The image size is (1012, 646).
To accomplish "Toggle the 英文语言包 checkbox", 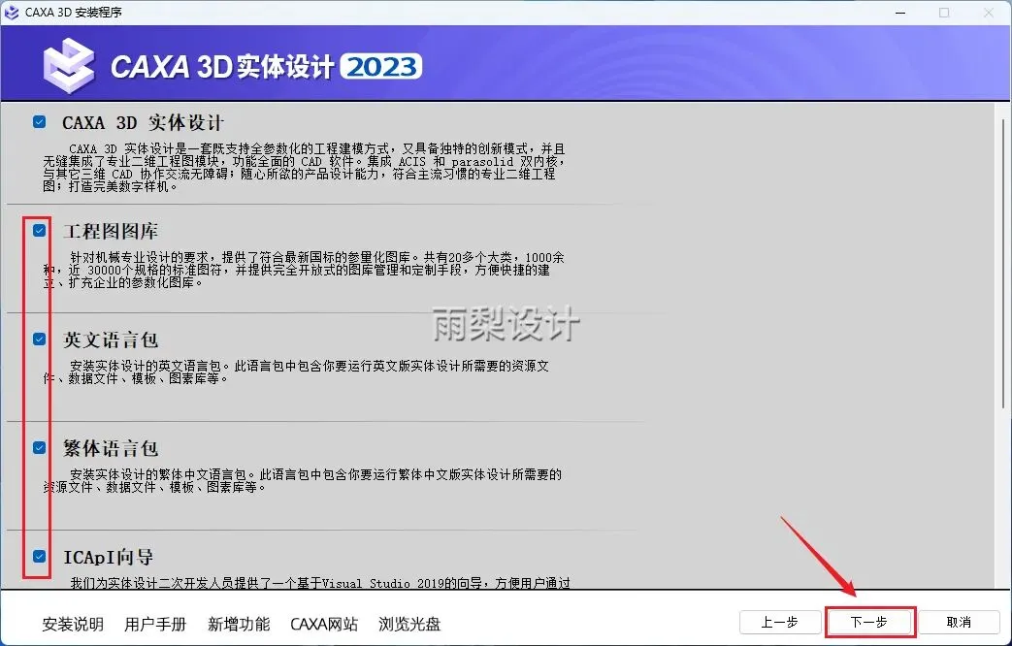I will [x=40, y=339].
